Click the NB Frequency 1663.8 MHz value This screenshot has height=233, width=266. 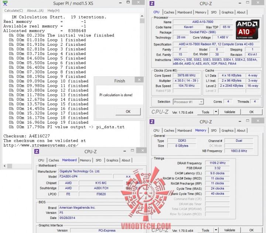pyautogui.click(x=239, y=151)
